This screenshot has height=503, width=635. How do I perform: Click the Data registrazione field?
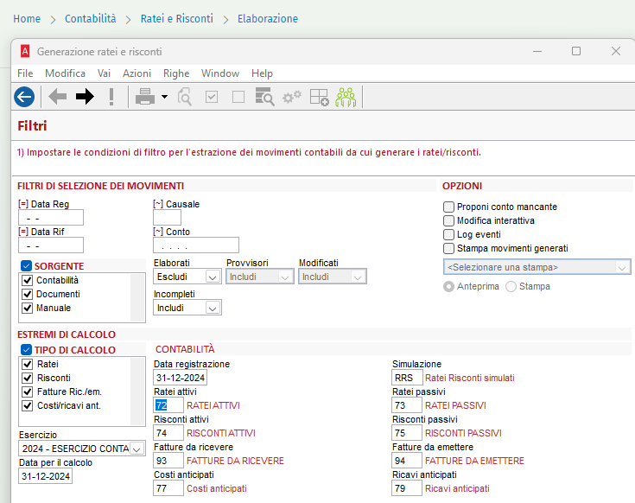(x=181, y=378)
